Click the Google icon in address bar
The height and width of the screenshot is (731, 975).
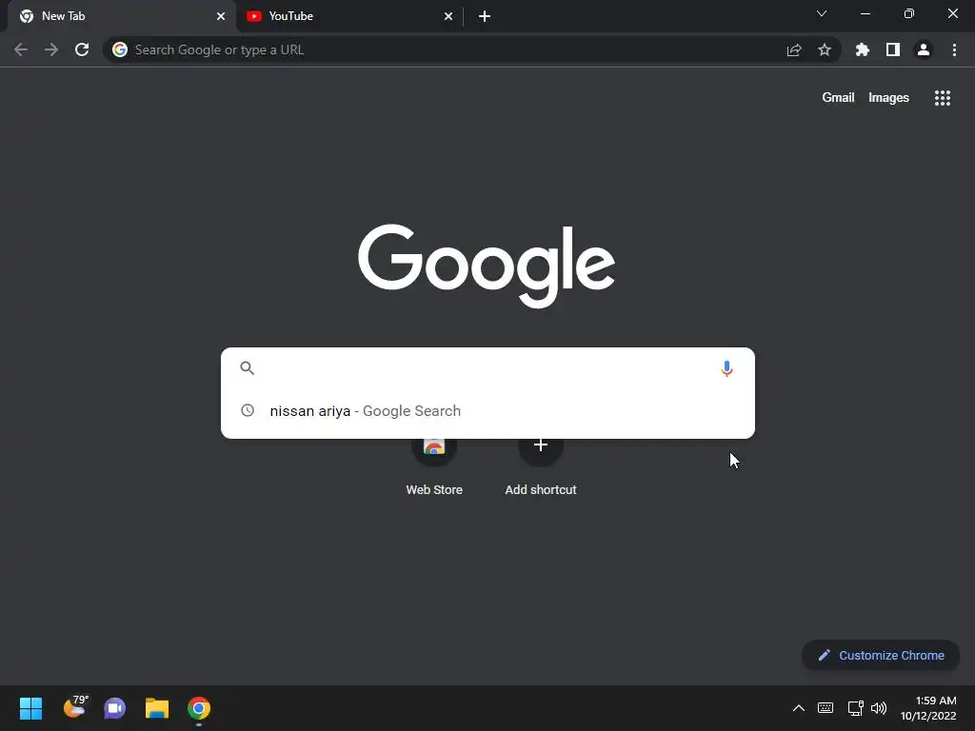coord(120,49)
